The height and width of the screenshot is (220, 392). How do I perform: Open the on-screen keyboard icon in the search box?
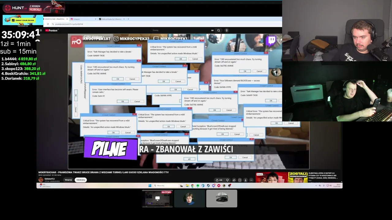coord(212,30)
